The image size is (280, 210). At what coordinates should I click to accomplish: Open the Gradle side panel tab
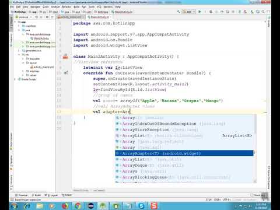(269, 22)
